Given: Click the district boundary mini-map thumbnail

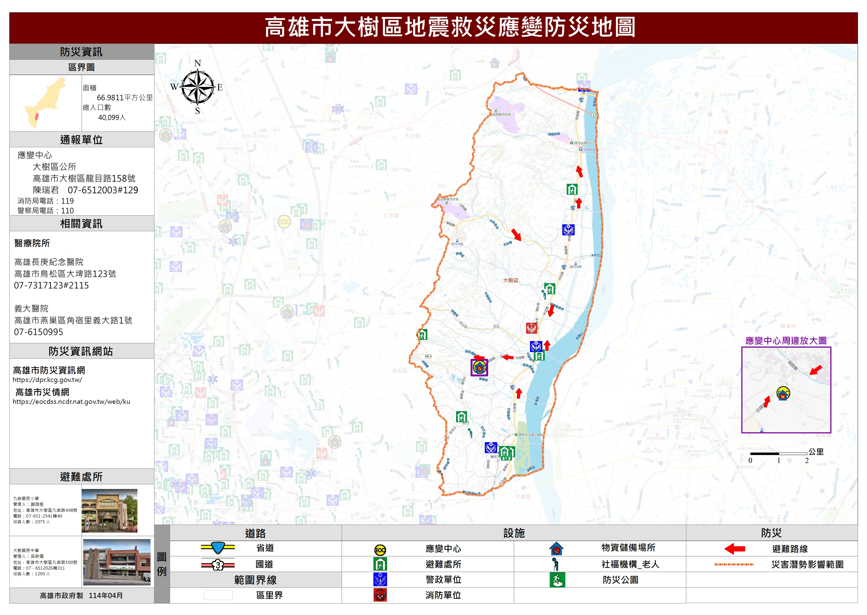Looking at the screenshot, I should click(45, 103).
